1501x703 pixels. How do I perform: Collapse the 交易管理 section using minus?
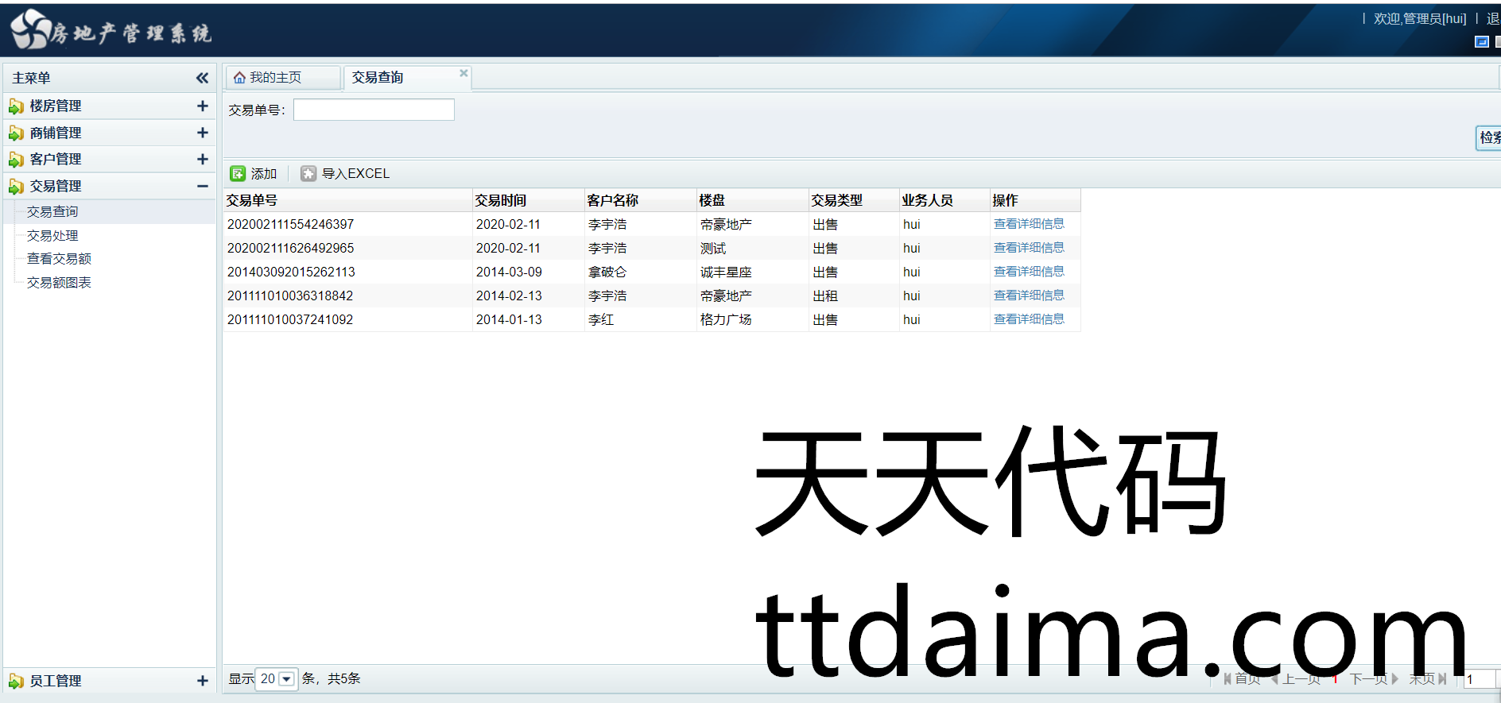pos(202,187)
